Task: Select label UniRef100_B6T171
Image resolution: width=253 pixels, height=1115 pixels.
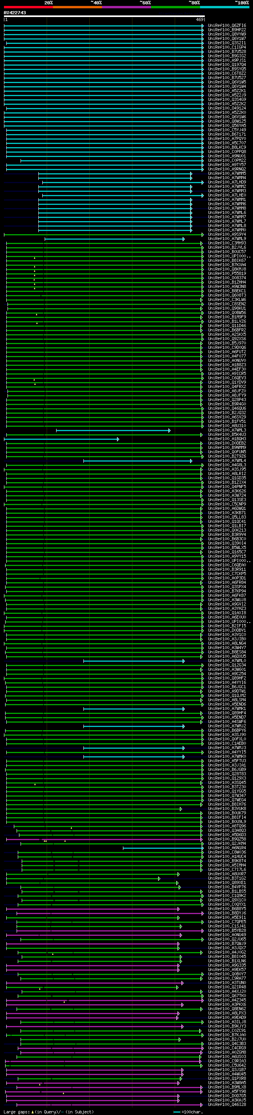Action: [227, 134]
